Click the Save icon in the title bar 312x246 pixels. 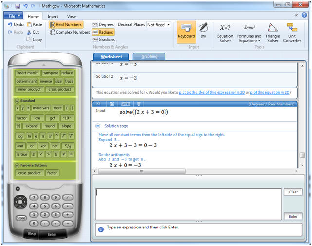(x=18, y=6)
